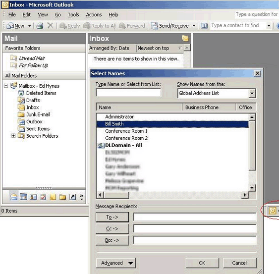Click the To -> button
279x274 pixels.
point(112,217)
